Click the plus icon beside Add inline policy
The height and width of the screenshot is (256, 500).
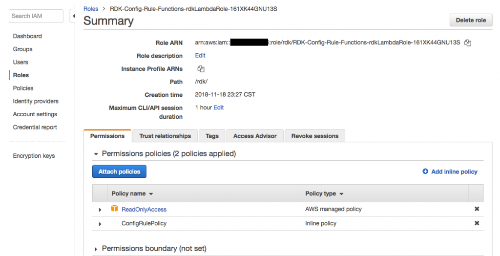click(425, 171)
